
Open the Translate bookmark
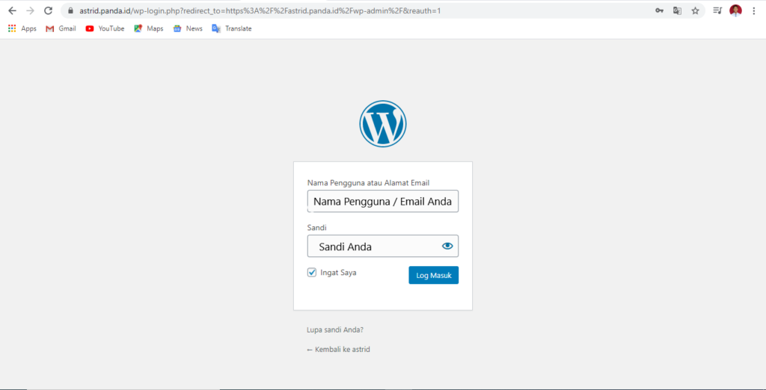coord(232,29)
